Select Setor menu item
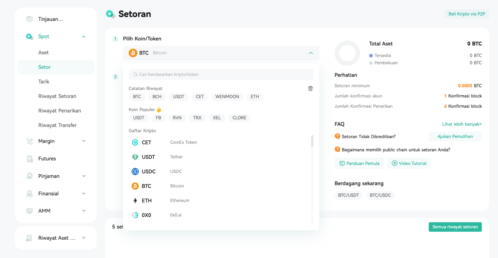This screenshot has width=498, height=258. (56, 67)
